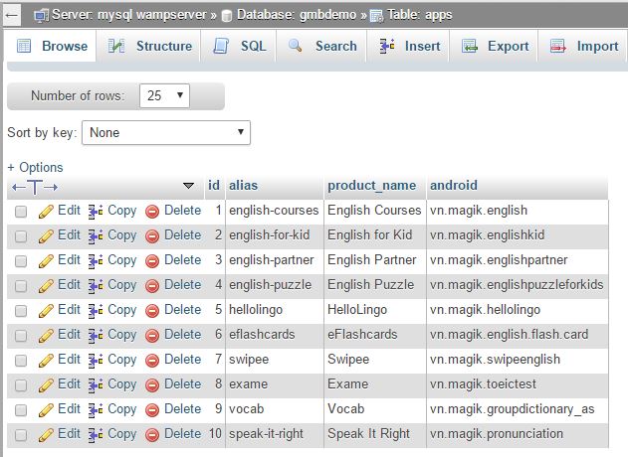Check the swipee row checkbox

21,361
